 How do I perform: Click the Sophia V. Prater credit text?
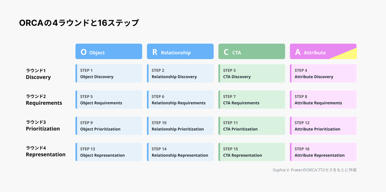[314, 170]
